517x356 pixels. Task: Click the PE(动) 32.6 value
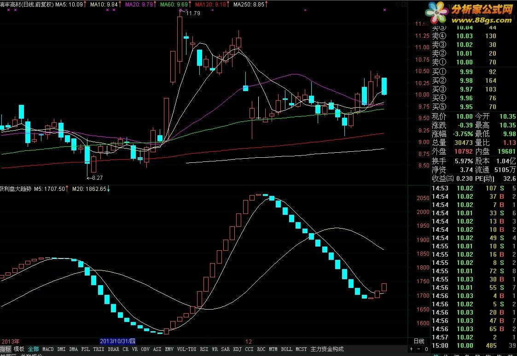click(x=510, y=178)
